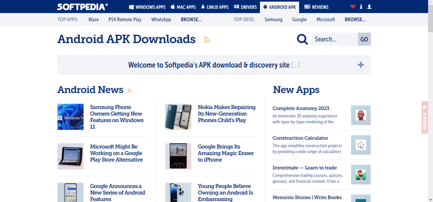Expand the welcome banner with the plus icon
The width and height of the screenshot is (433, 202).
pos(361,65)
